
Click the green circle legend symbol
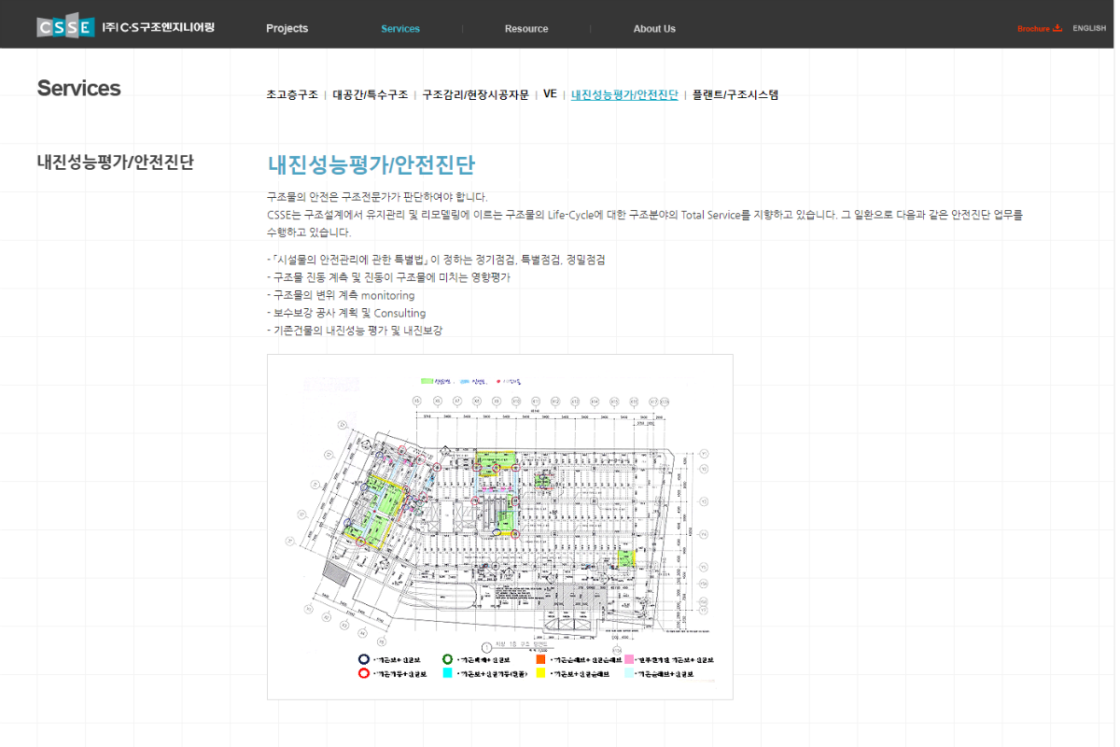(447, 659)
